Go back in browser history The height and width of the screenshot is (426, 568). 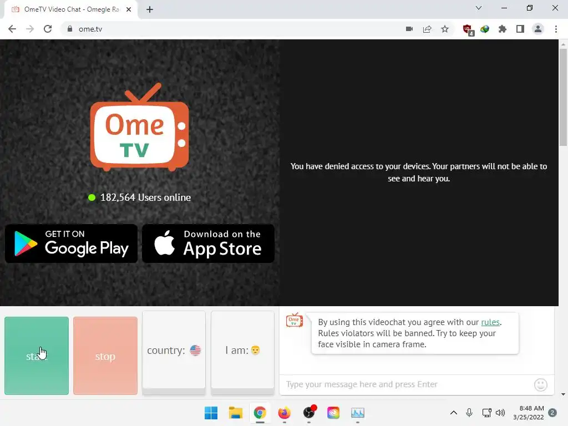[12, 29]
